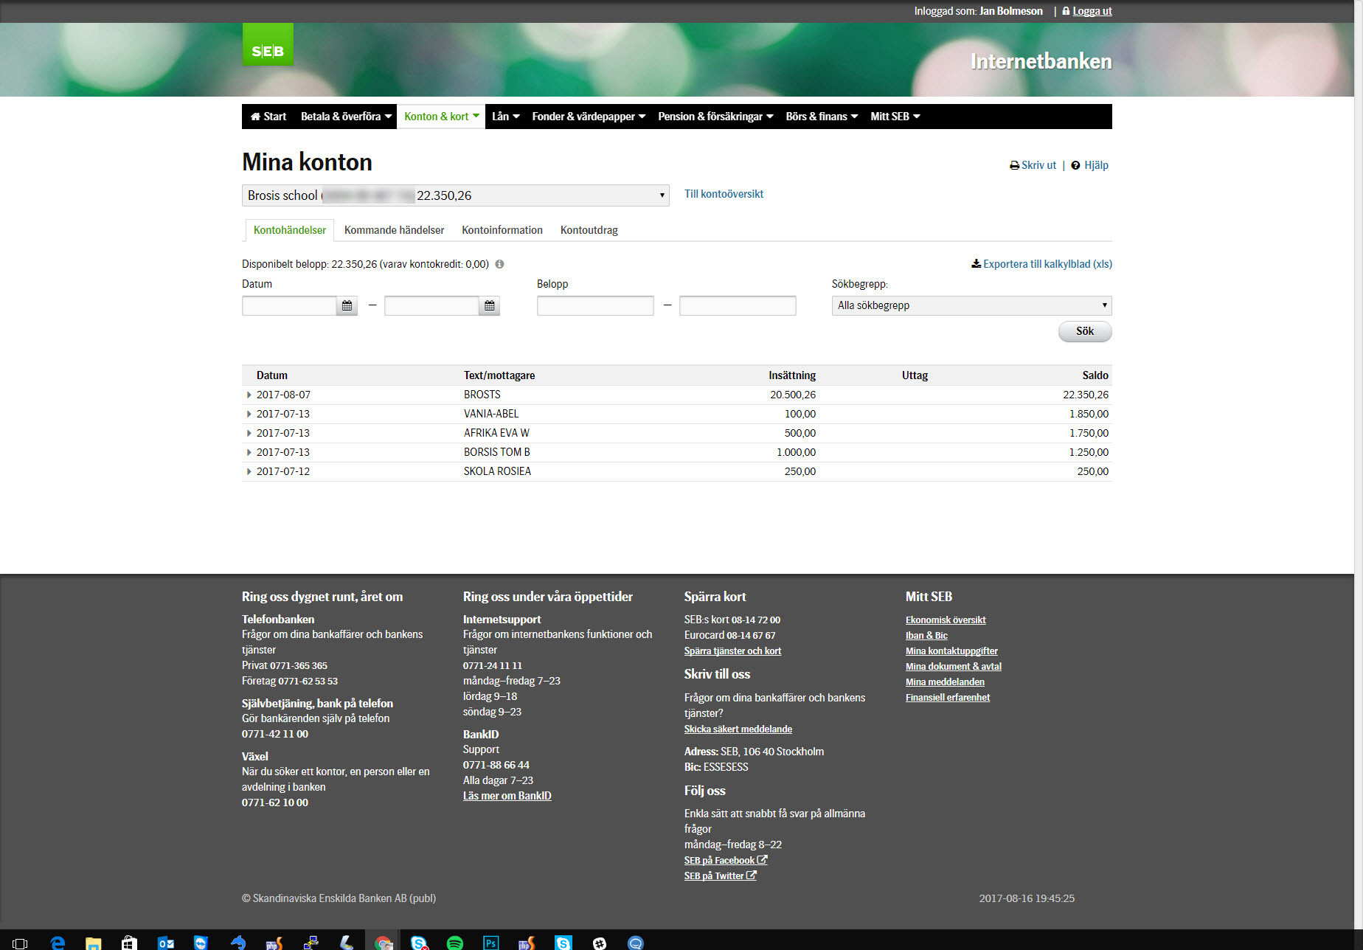This screenshot has height=950, width=1363.
Task: Click the minimum Belopp input field
Action: tap(594, 305)
